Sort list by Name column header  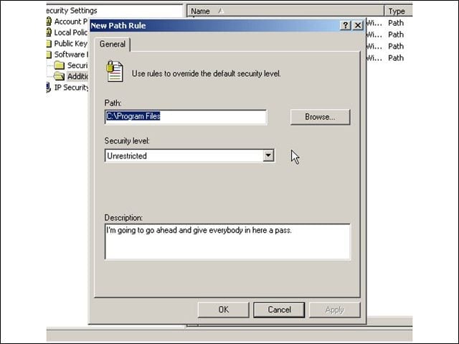tap(285, 11)
